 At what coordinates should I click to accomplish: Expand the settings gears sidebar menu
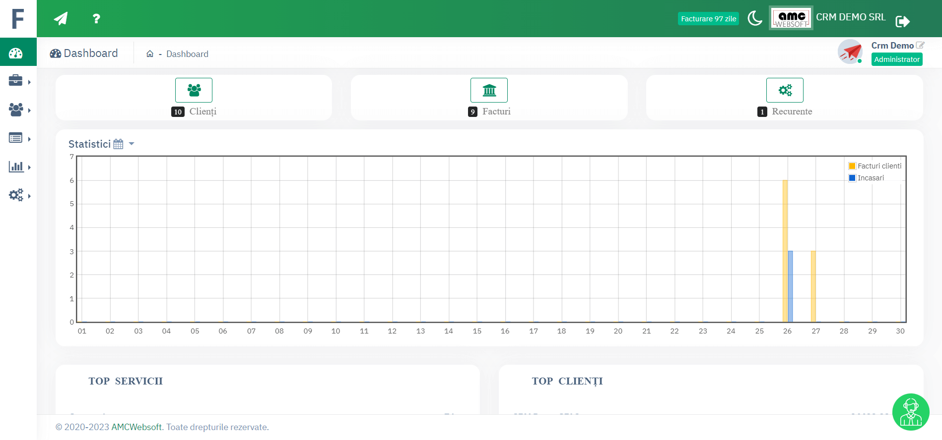coord(18,195)
